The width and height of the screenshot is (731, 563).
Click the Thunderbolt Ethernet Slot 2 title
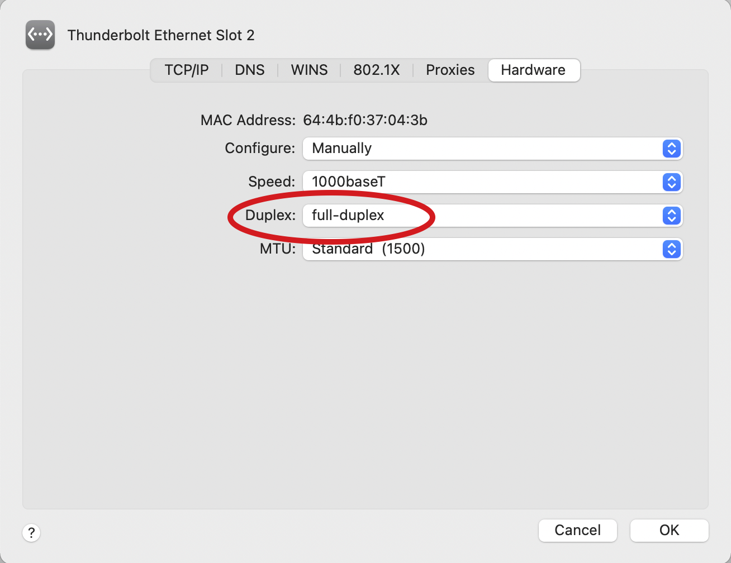(161, 35)
